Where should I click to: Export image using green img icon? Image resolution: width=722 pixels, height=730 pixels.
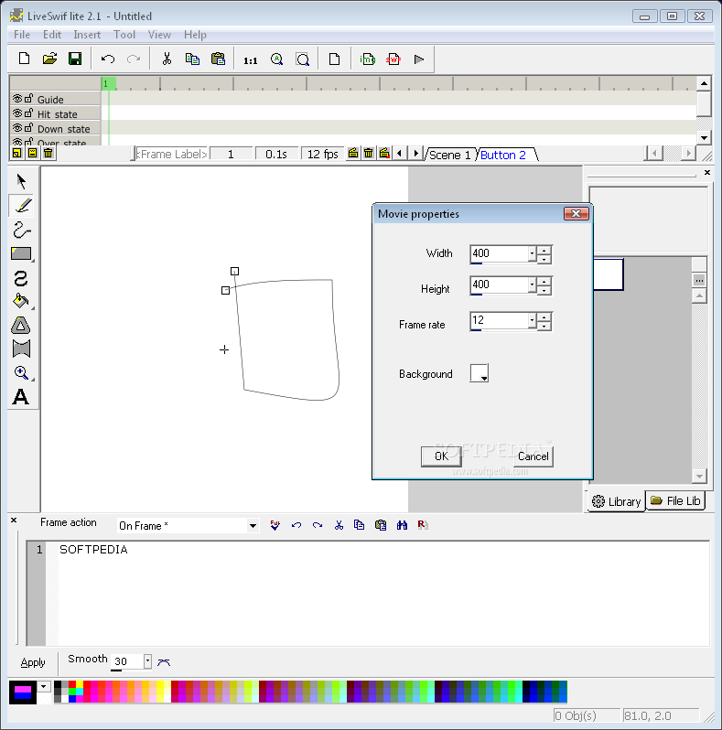click(368, 59)
